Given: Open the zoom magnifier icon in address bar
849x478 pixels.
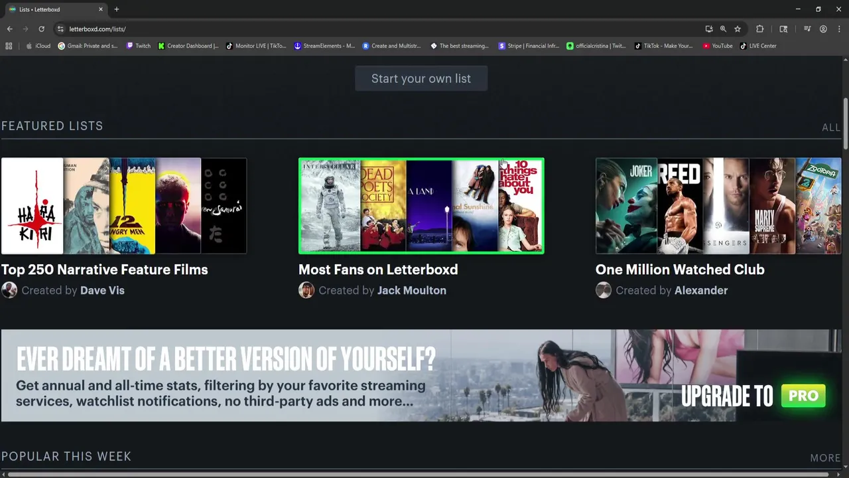Looking at the screenshot, I should click(723, 29).
